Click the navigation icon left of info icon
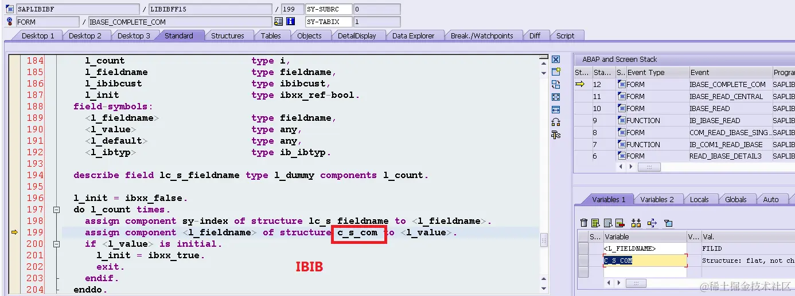This screenshot has height=296, width=795. (279, 22)
